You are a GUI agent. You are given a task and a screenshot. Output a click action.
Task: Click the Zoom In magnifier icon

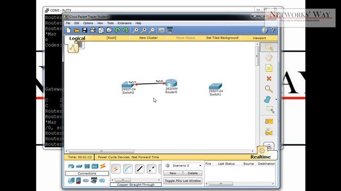[x=135, y=30]
